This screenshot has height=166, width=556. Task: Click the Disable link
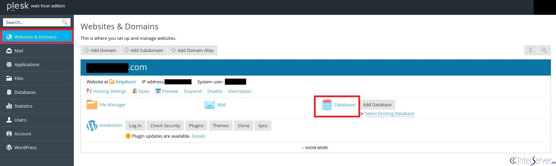[215, 91]
